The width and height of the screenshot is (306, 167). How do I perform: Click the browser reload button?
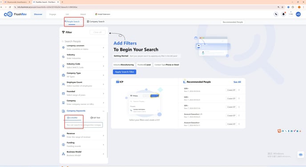coord(10,7)
